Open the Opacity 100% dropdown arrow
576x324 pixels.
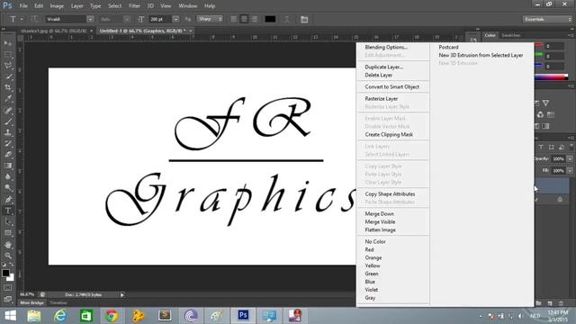pyautogui.click(x=570, y=159)
